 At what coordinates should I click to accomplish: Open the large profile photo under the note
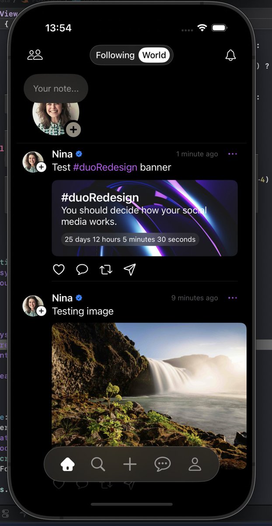point(56,116)
